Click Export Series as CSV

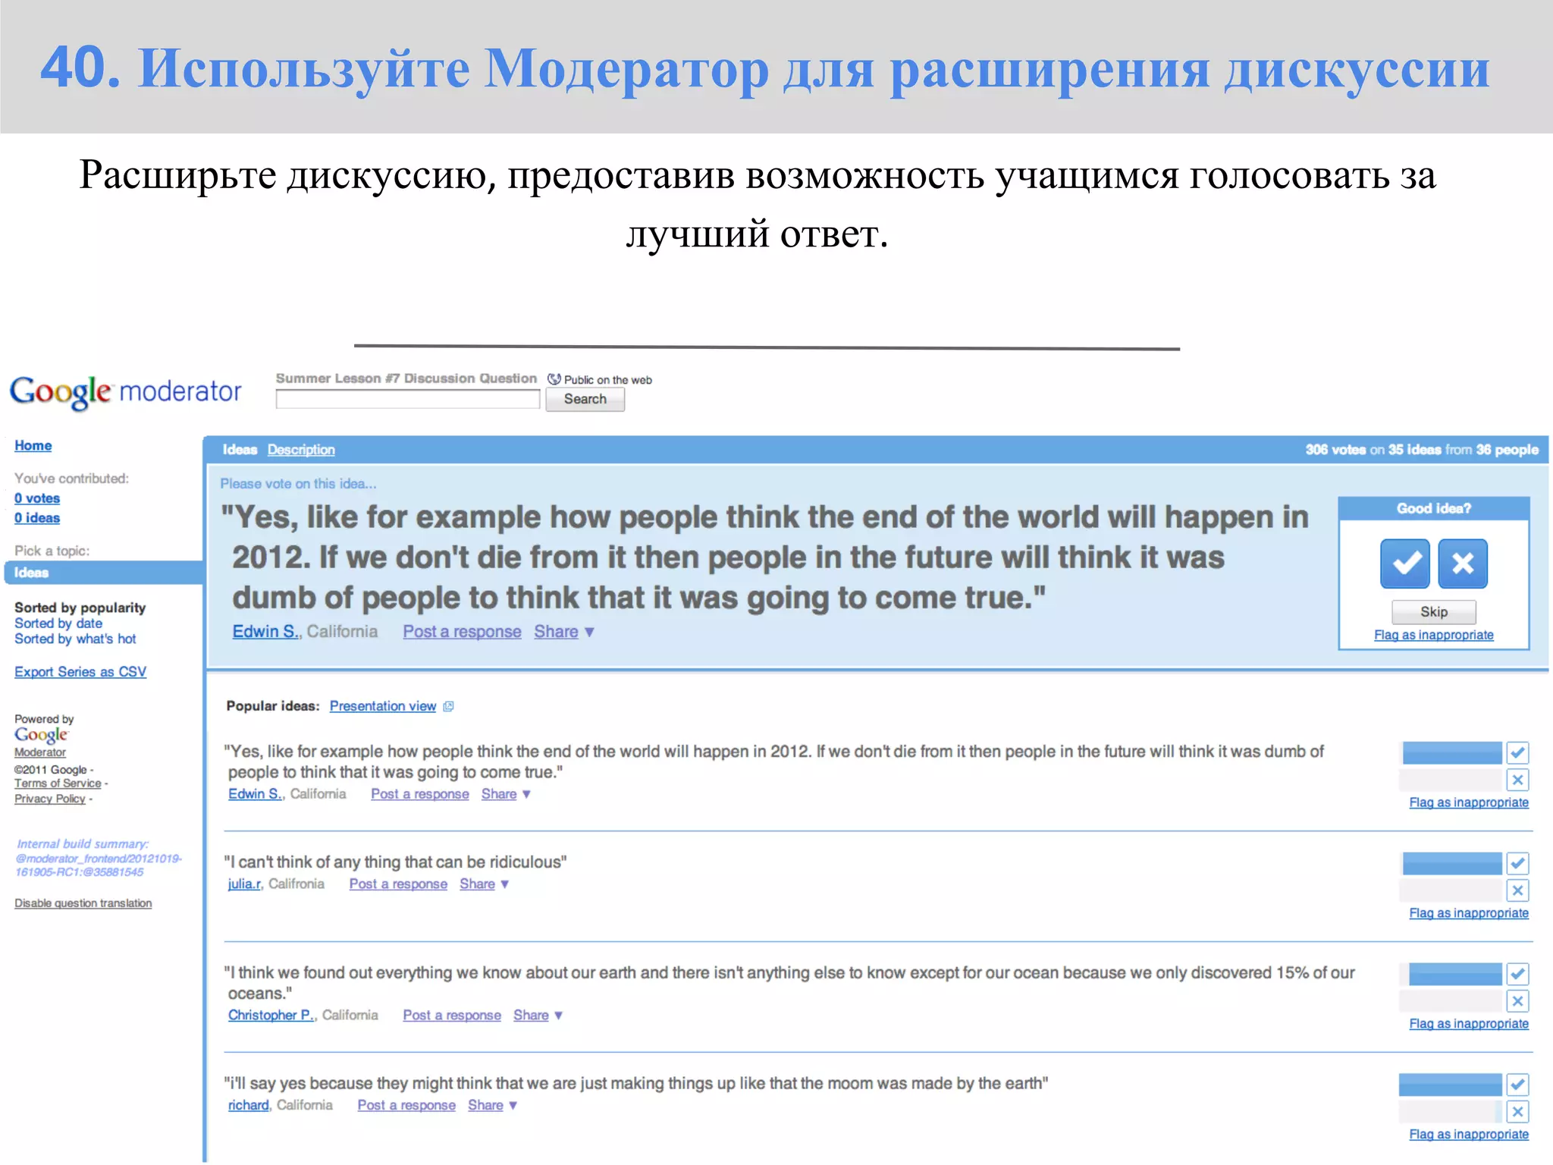80,672
